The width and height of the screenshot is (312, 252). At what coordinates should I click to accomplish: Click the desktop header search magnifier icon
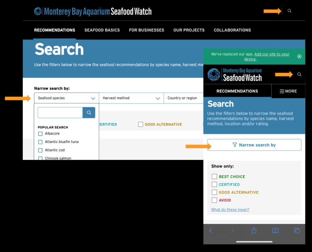tap(289, 11)
